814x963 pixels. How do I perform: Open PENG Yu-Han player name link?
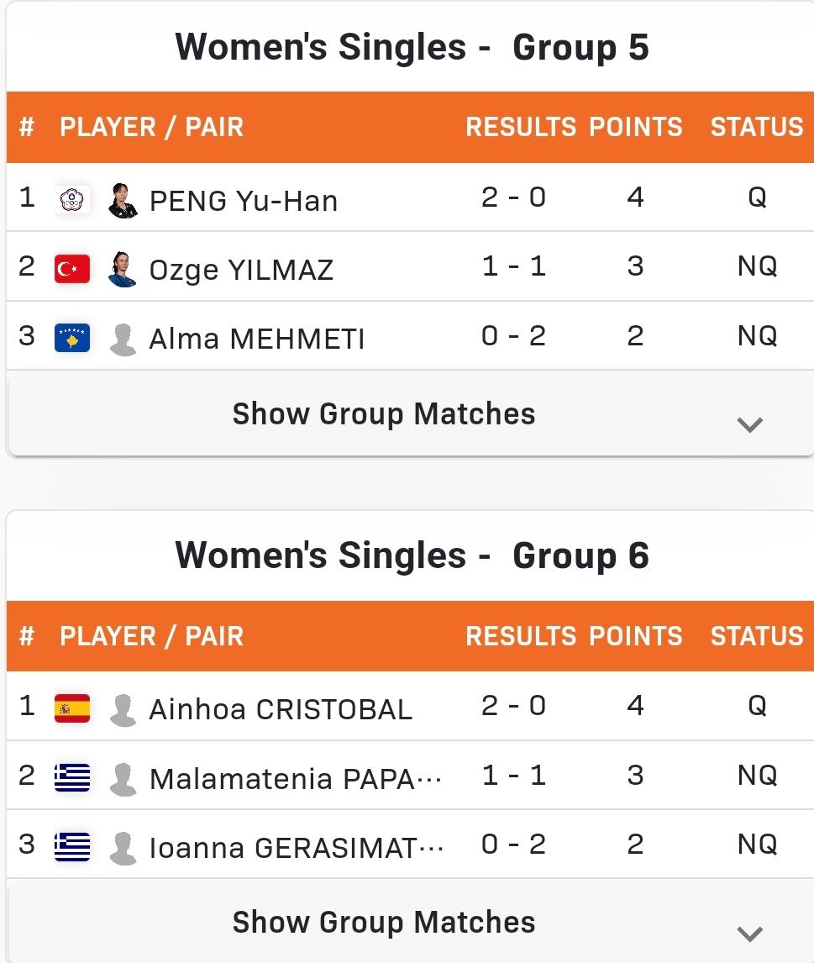coord(244,201)
